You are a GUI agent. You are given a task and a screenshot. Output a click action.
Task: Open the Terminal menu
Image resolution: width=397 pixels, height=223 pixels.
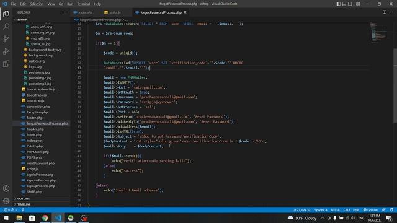click(84, 4)
